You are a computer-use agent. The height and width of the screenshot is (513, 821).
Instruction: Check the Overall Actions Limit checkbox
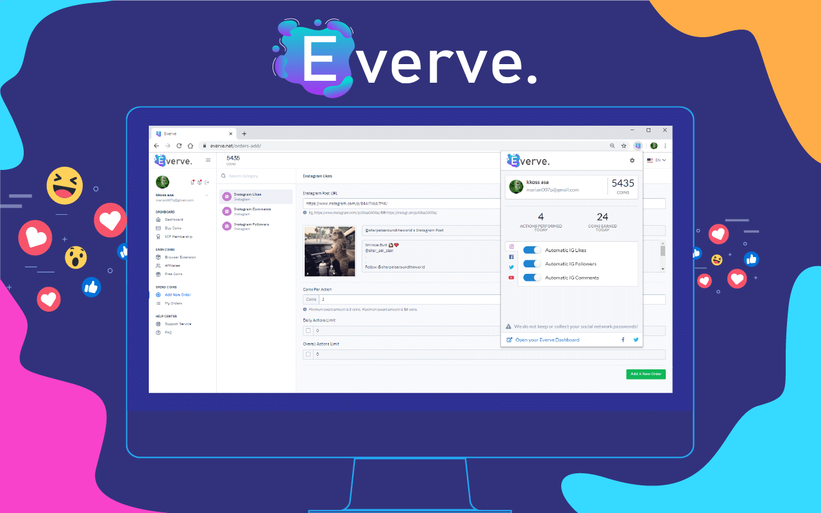pos(308,354)
